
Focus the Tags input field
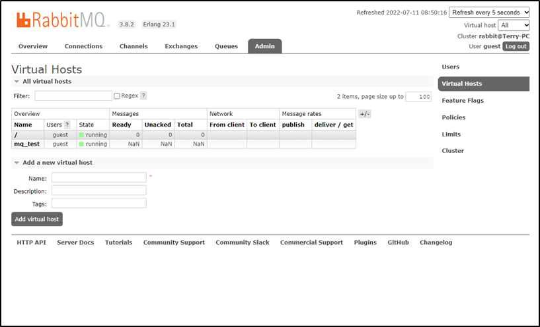pyautogui.click(x=99, y=203)
